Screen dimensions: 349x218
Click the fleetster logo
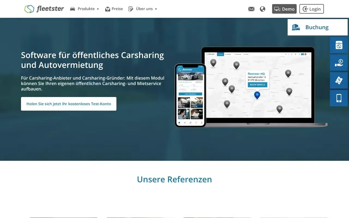click(44, 9)
